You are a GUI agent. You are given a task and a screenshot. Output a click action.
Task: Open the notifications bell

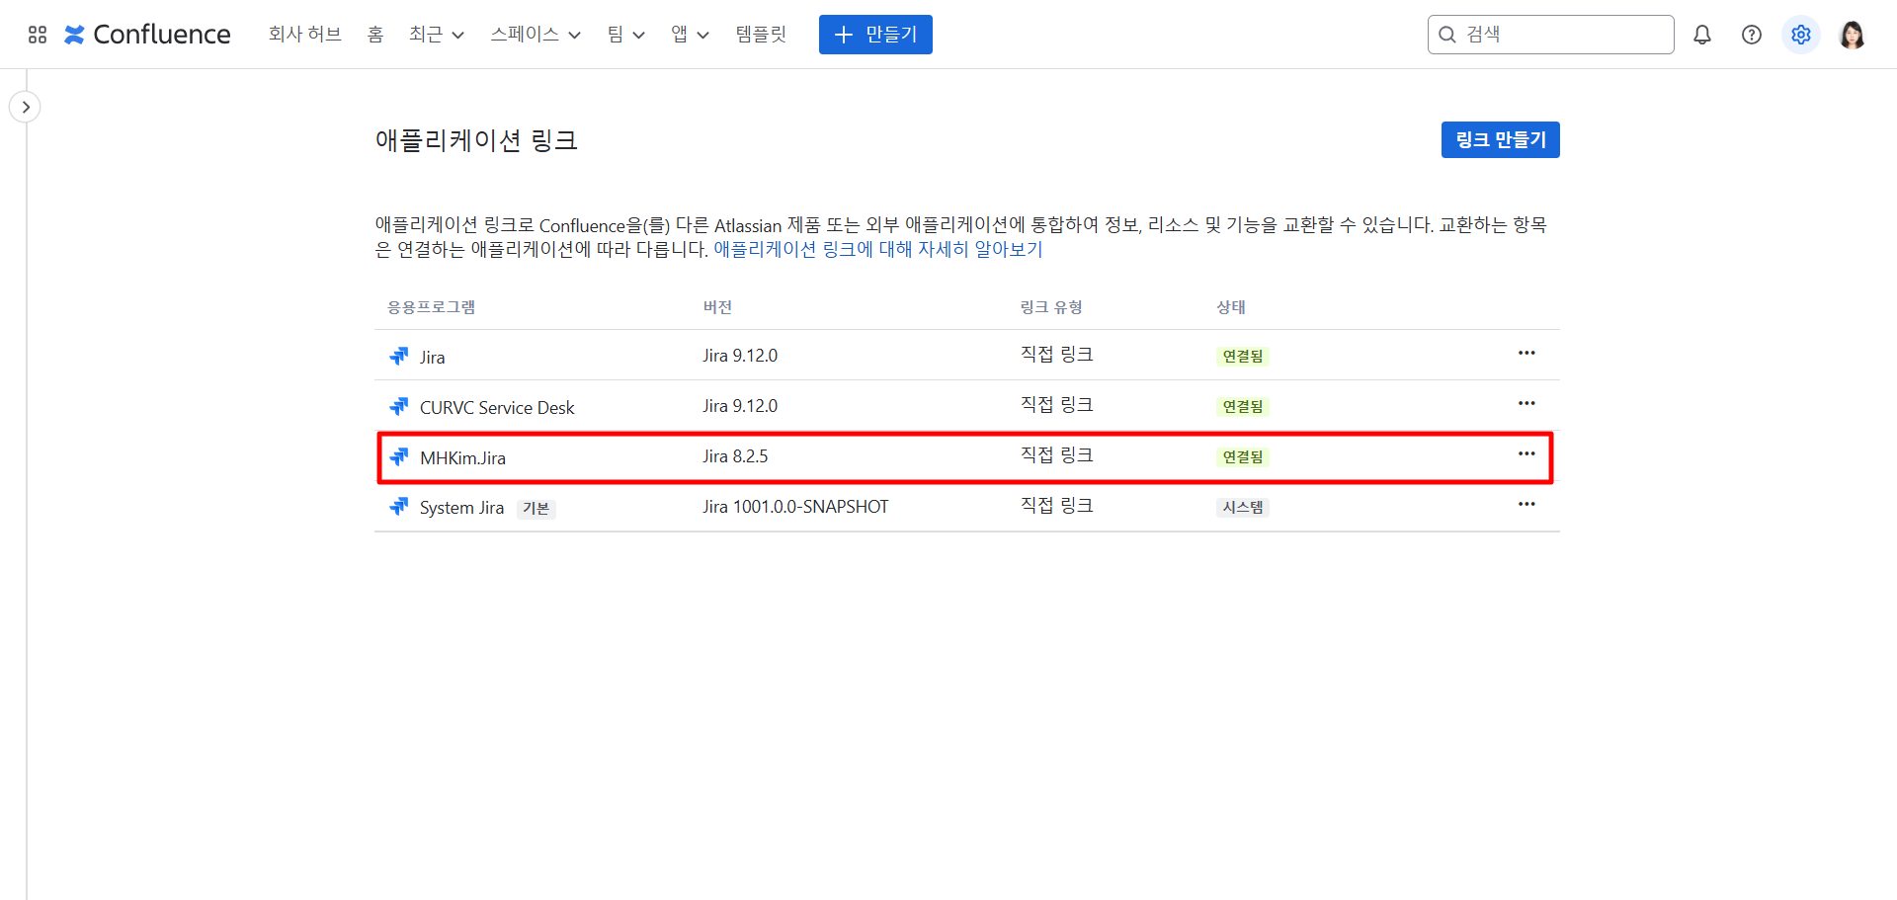(1702, 35)
